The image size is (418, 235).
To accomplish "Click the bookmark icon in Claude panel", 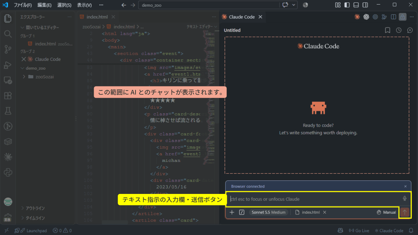I will (387, 30).
